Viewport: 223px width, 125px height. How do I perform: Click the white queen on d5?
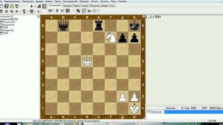click(87, 61)
